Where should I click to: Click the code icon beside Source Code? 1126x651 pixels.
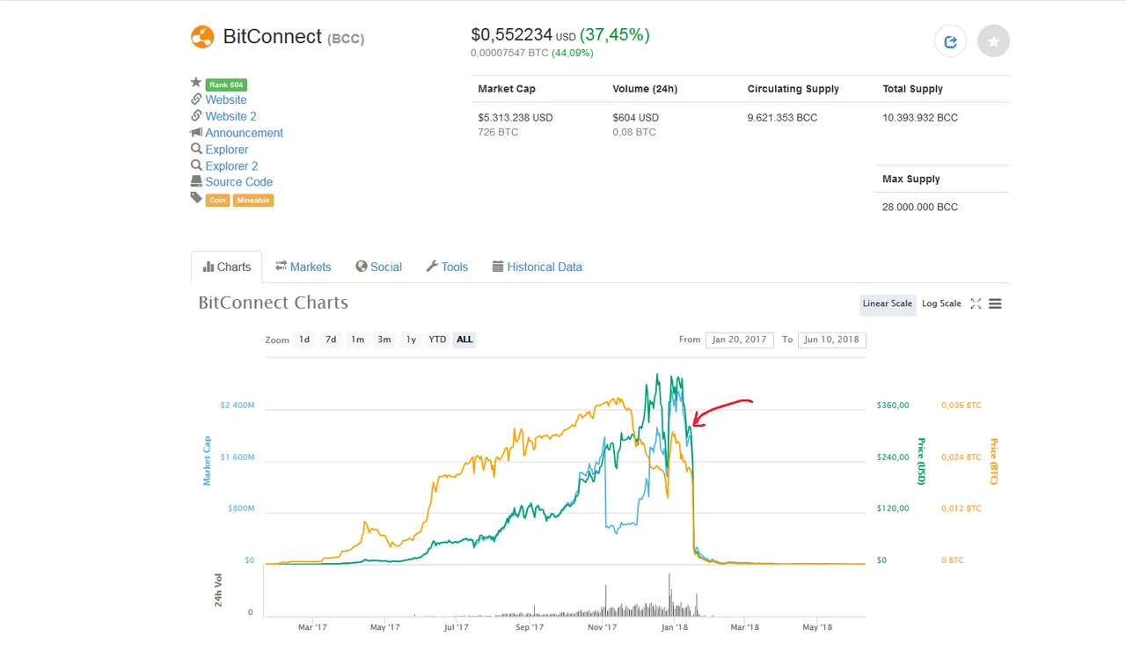(196, 181)
